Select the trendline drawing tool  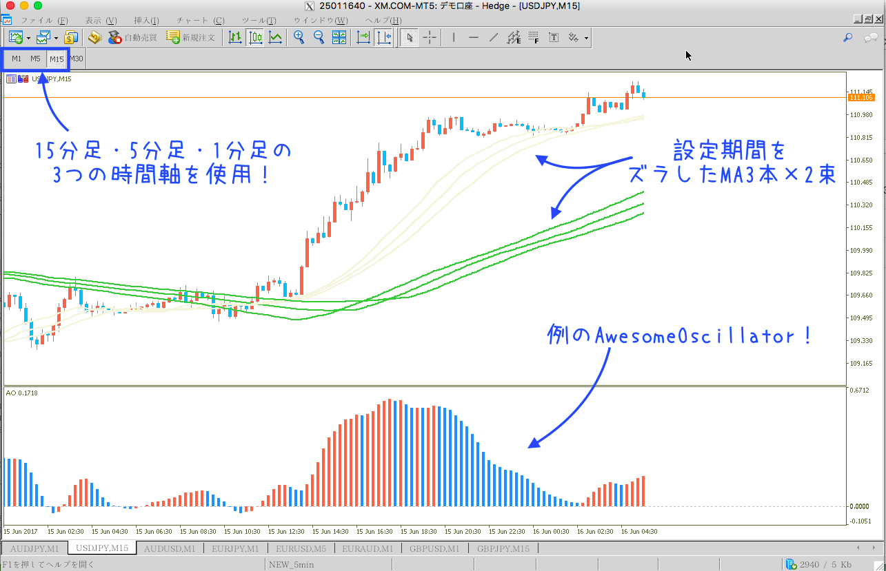pyautogui.click(x=494, y=37)
